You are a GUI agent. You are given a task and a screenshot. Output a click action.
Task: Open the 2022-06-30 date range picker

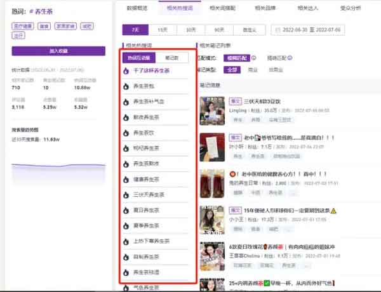308,30
